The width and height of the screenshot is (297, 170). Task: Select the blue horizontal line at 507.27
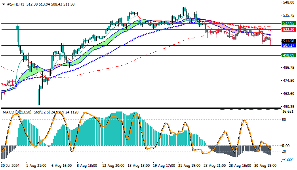(141, 45)
